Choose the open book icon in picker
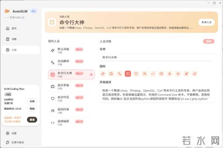 (161, 74)
